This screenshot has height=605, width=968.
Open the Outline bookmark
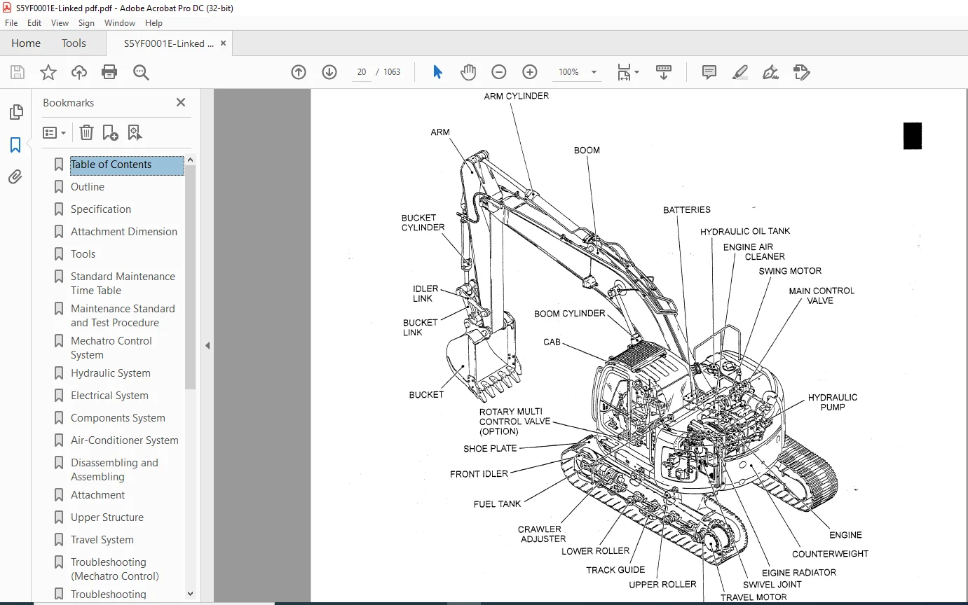[x=88, y=187]
